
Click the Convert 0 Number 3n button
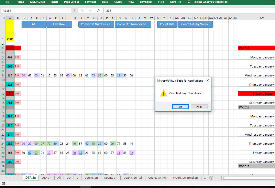pos(133,24)
